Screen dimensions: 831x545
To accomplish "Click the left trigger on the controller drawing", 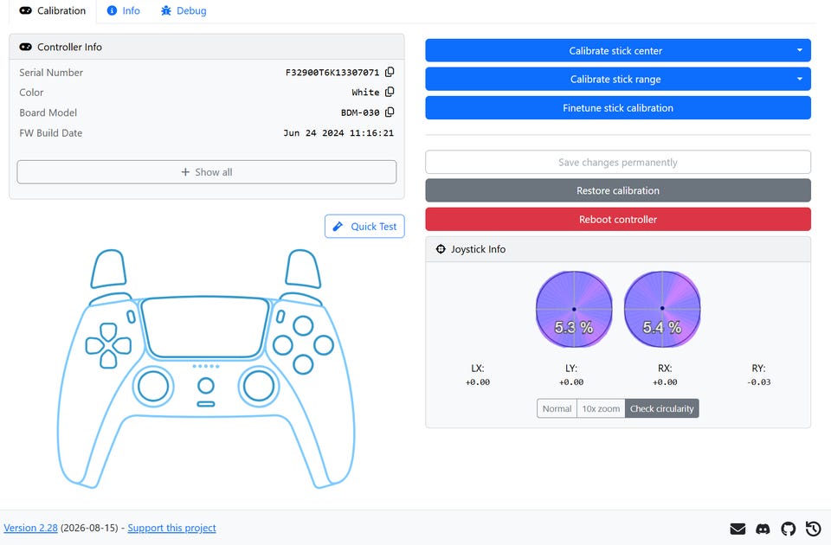I will coord(109,269).
